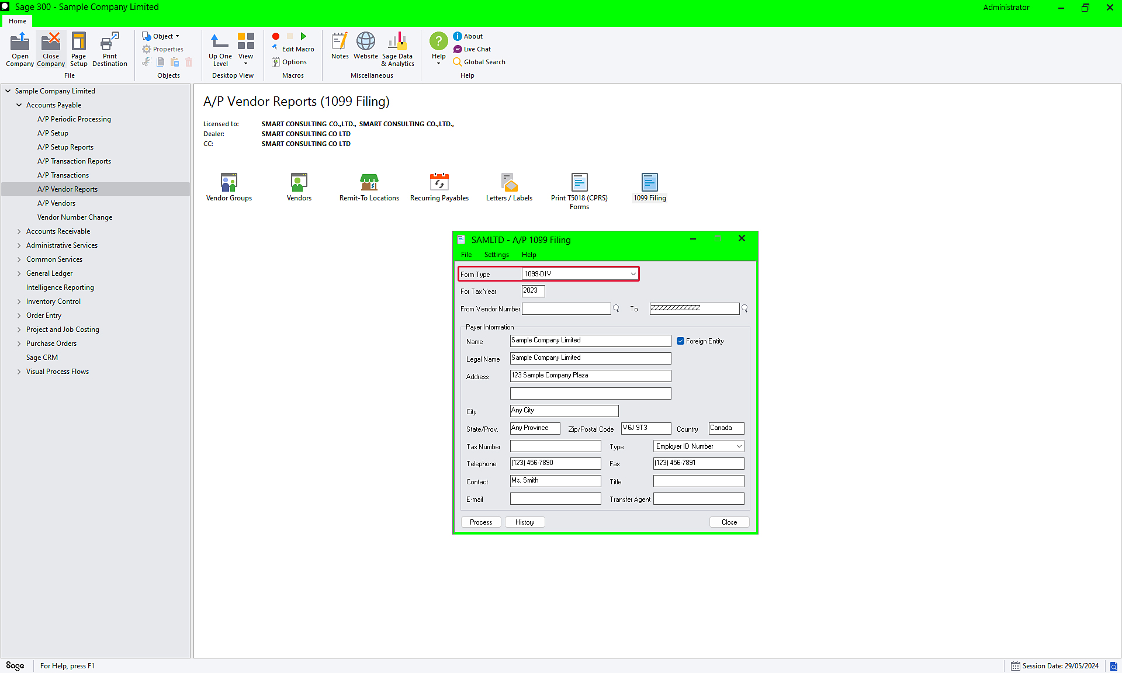This screenshot has height=673, width=1122.
Task: Minimize the 1099 Filing dialog
Action: pos(693,239)
